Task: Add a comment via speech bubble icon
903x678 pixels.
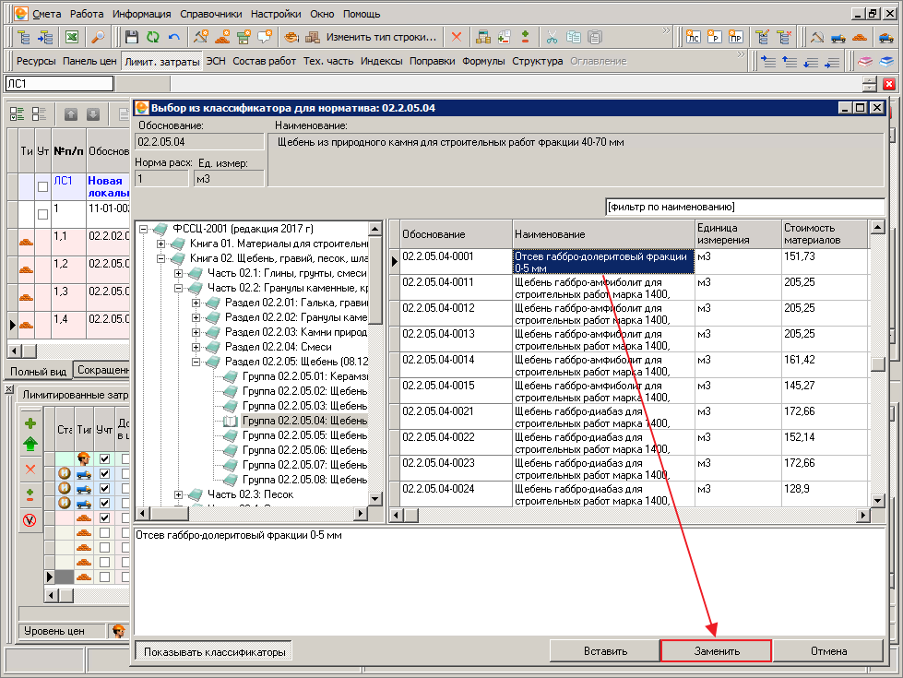Action: [265, 38]
